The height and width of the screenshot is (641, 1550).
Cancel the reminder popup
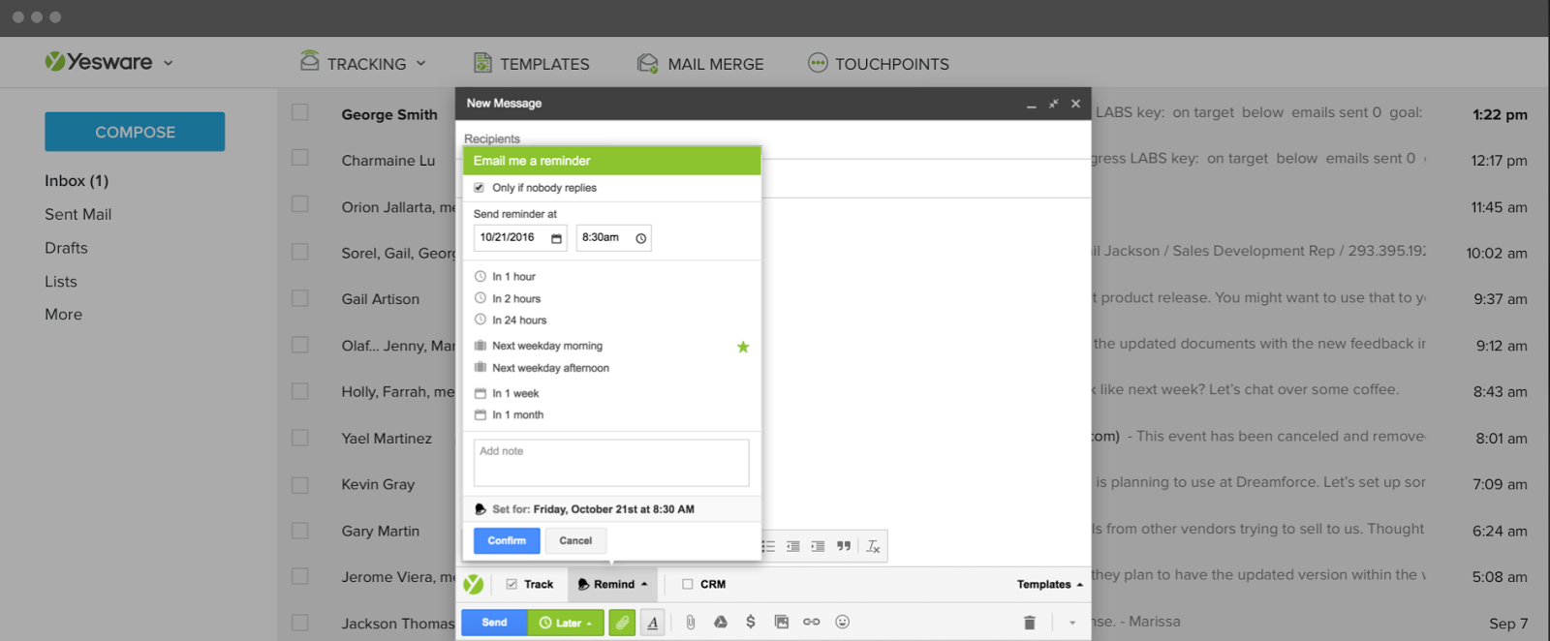[575, 540]
